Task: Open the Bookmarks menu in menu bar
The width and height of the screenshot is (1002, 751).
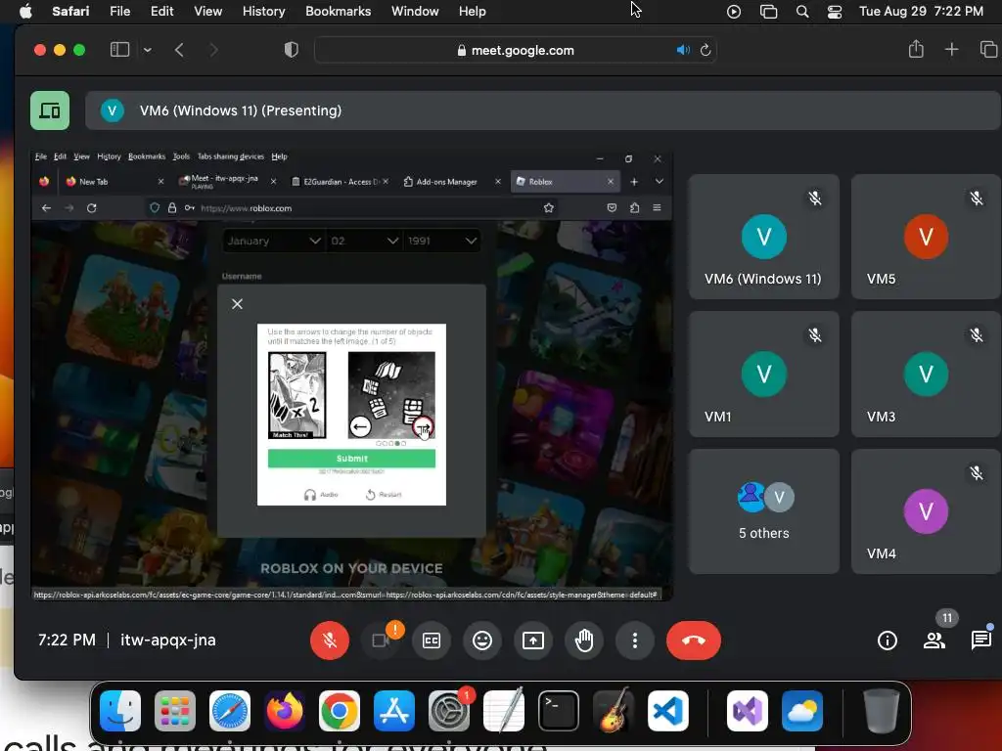Action: click(x=338, y=11)
